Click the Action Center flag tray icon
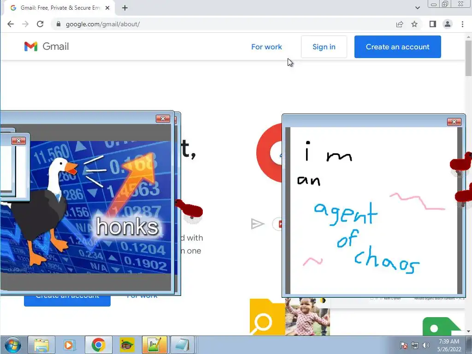The height and width of the screenshot is (354, 472). pos(404,345)
